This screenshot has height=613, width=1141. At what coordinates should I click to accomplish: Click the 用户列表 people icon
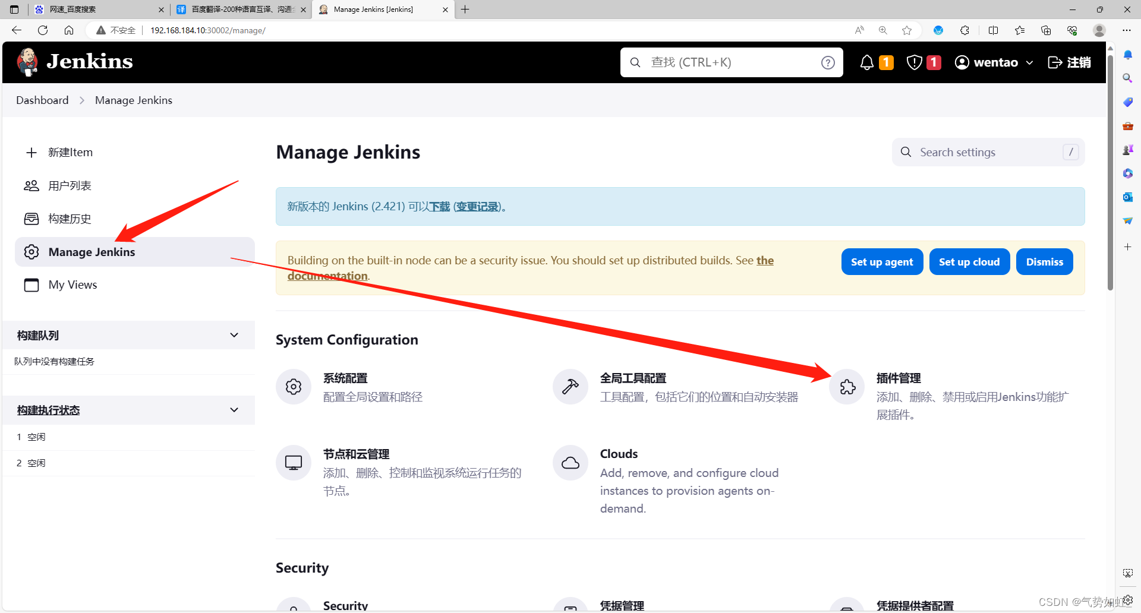31,186
